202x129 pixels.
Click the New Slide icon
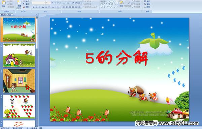[x=19, y=3]
